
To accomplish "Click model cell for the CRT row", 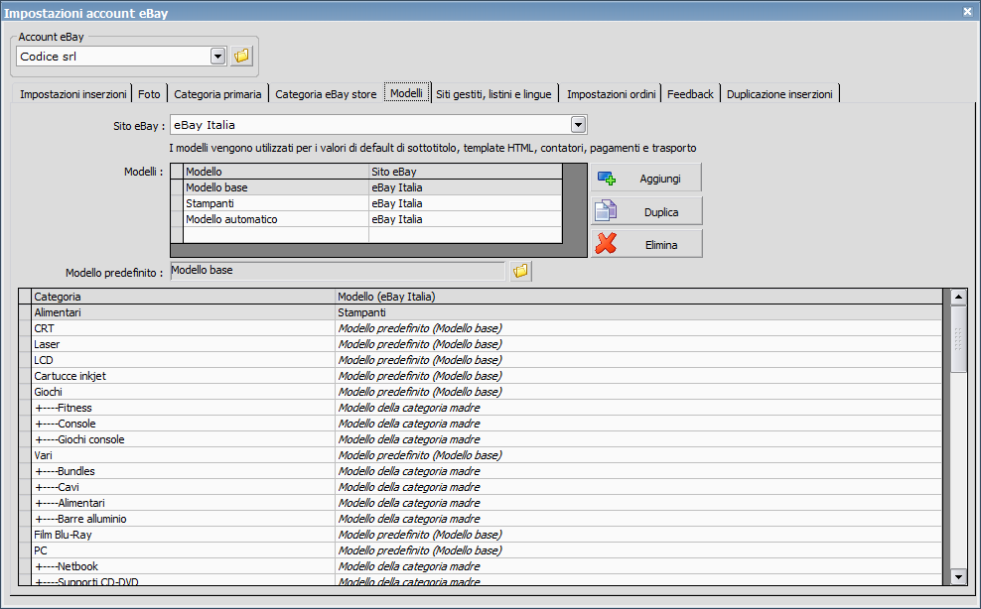I will pyautogui.click(x=638, y=328).
